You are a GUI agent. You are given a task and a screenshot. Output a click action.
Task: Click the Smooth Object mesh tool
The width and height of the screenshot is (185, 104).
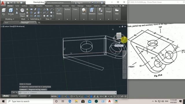pos(22,12)
